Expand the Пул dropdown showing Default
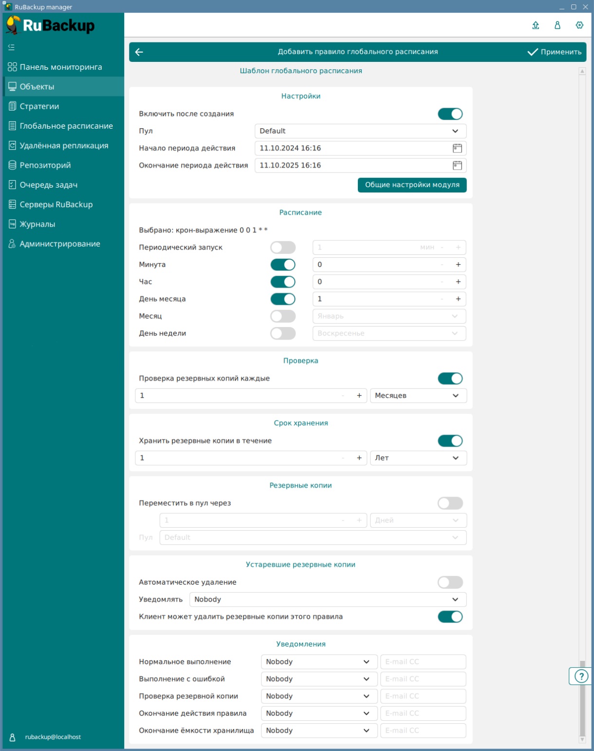594x751 pixels. click(x=360, y=131)
